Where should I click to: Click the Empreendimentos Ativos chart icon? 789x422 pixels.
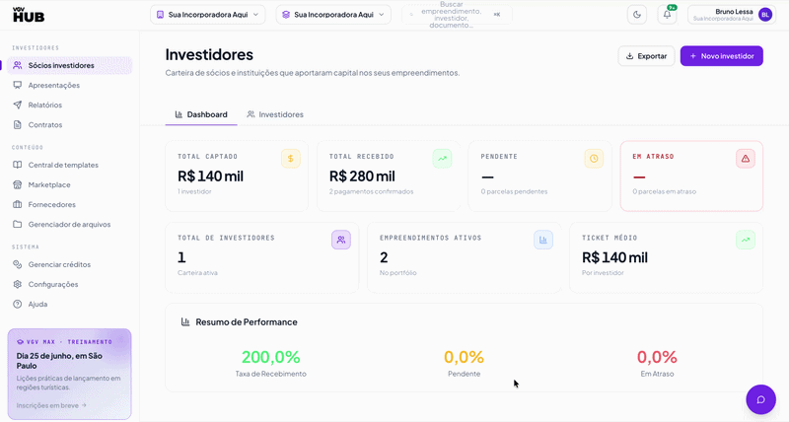[543, 240]
